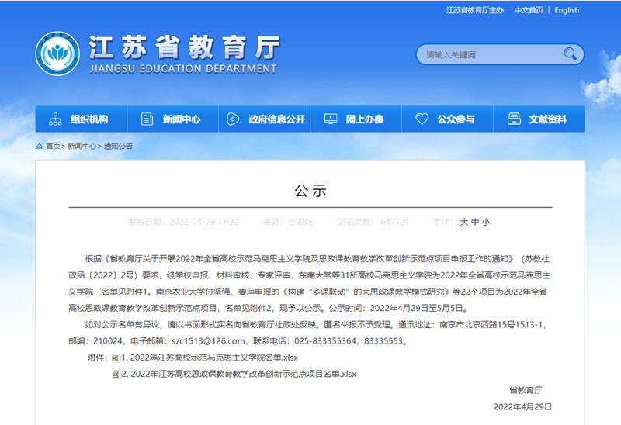The width and height of the screenshot is (621, 425).
Task: Open the 2022年江苏高校示范马克思主义学院名单.xlsx attachment link
Action: click(210, 358)
